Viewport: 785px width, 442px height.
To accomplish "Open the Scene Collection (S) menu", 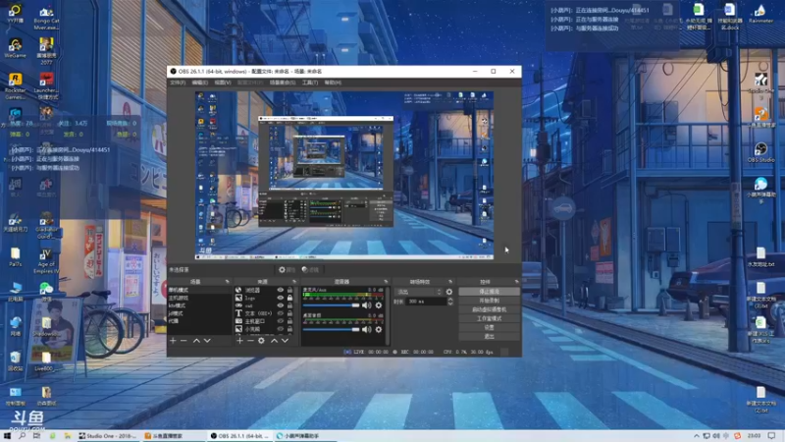I will click(x=283, y=83).
